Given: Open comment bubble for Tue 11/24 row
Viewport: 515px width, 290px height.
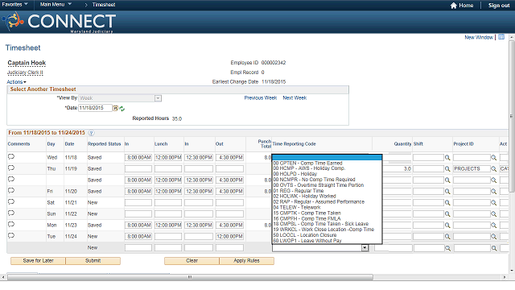Looking at the screenshot, I should pyautogui.click(x=11, y=235).
